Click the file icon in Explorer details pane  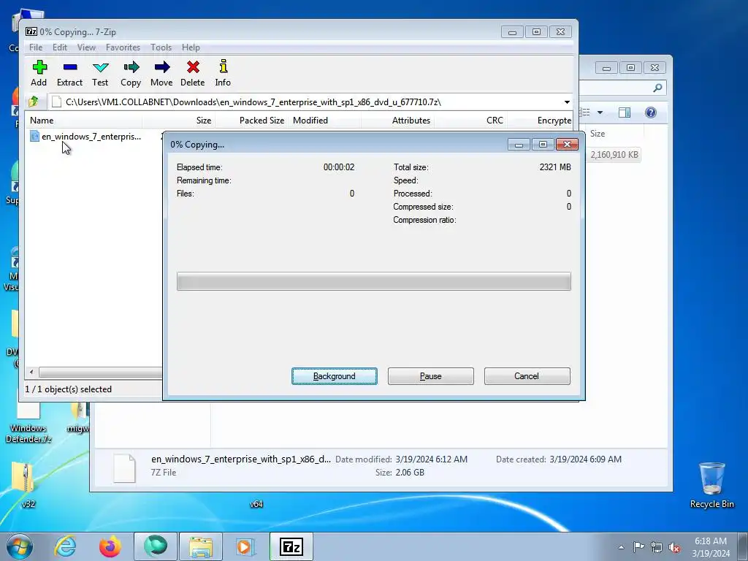(x=124, y=468)
